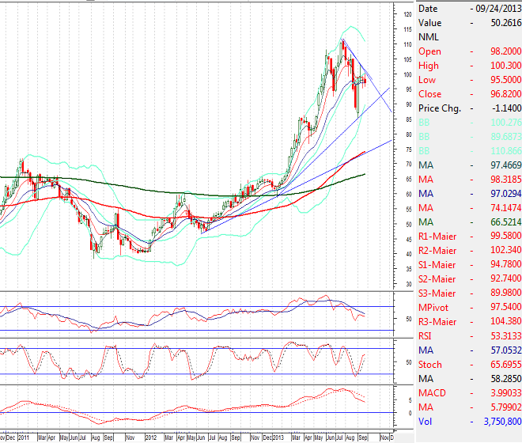Click the Price Chg. row
Viewport: 522px width, 443px height.
(469, 108)
